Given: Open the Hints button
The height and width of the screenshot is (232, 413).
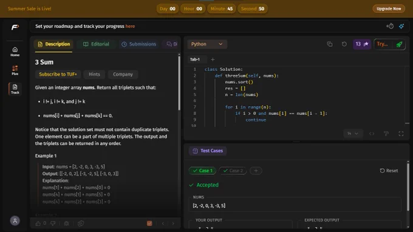Looking at the screenshot, I should pyautogui.click(x=94, y=74).
